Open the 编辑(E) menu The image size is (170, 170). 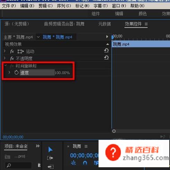27,6
